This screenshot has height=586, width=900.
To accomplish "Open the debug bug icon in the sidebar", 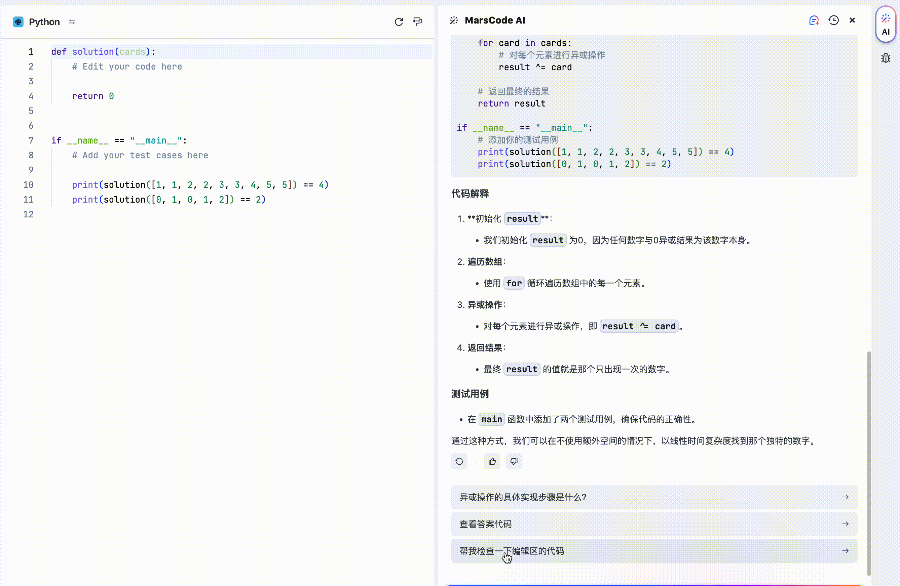I will click(886, 58).
